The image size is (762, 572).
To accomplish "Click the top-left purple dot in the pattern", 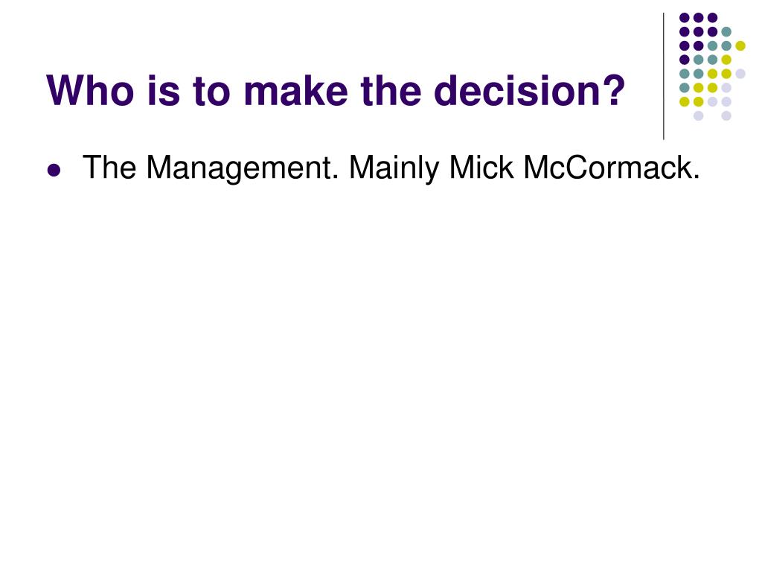I will [685, 18].
